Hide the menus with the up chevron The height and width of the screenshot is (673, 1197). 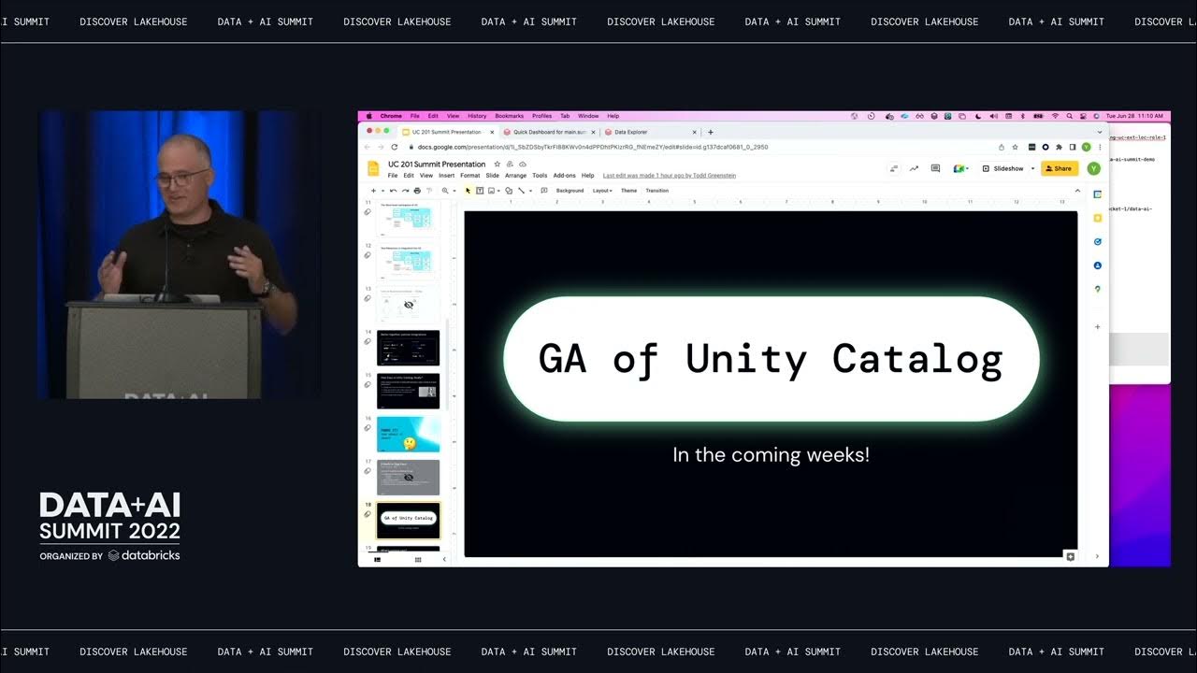(x=1077, y=191)
